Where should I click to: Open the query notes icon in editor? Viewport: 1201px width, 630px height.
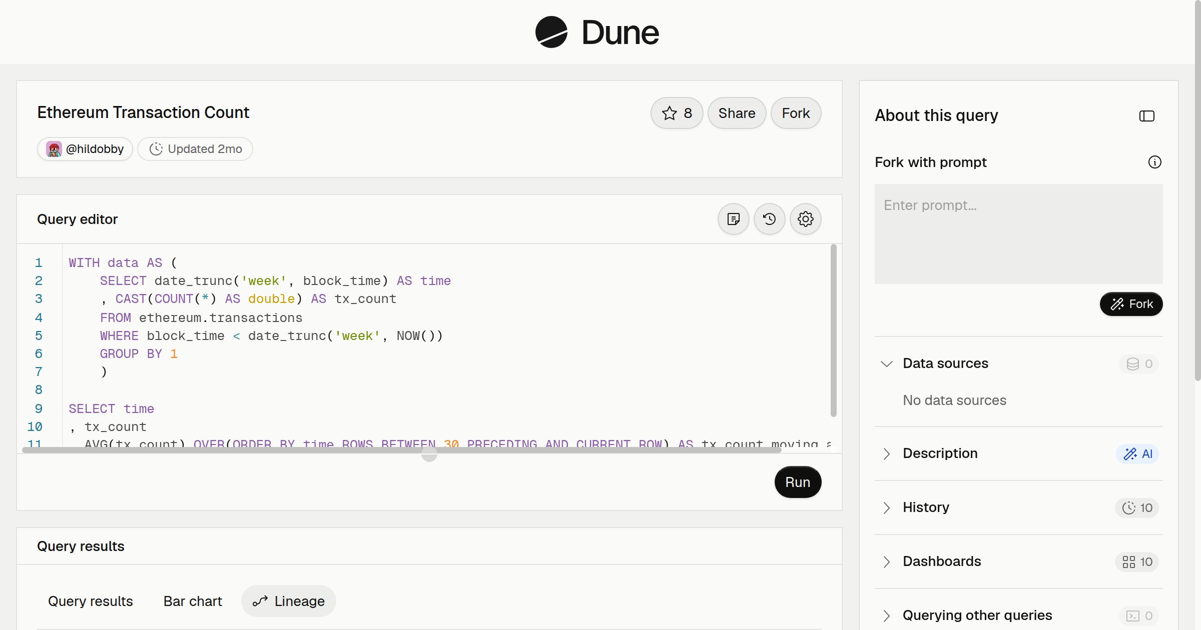point(733,219)
